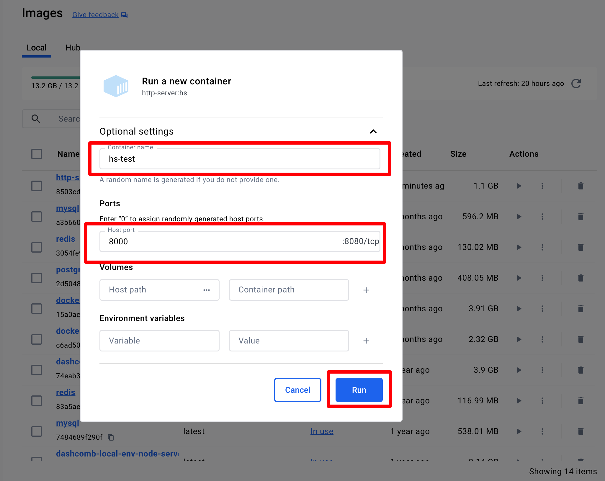This screenshot has width=605, height=481.
Task: Click the environment Value field
Action: pos(289,341)
